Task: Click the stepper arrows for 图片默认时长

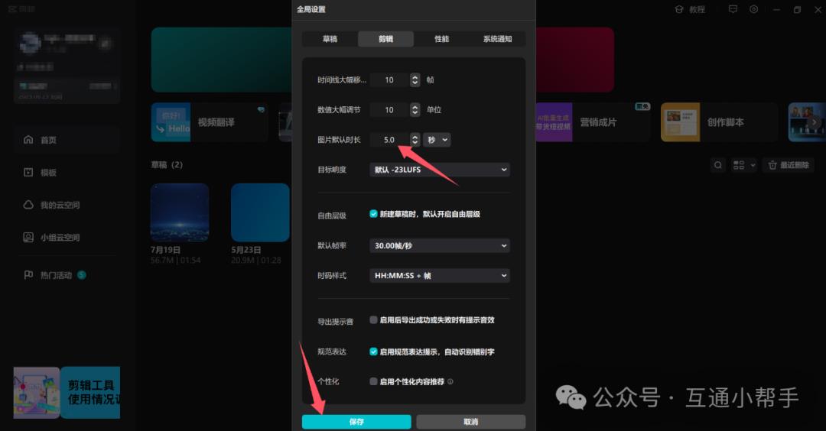Action: point(415,140)
